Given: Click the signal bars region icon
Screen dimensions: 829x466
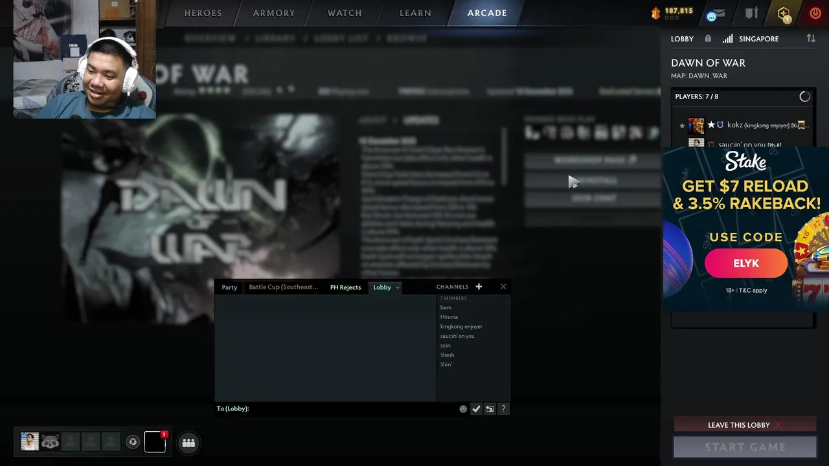Looking at the screenshot, I should 728,39.
